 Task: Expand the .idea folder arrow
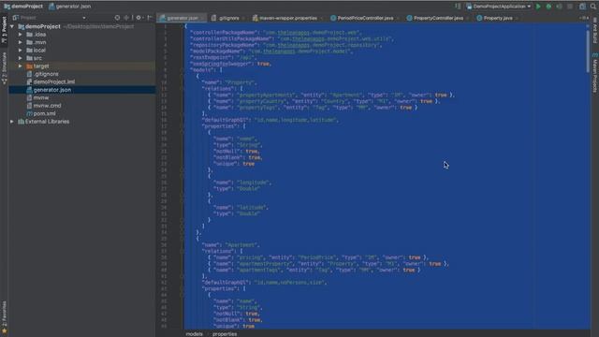(x=21, y=35)
